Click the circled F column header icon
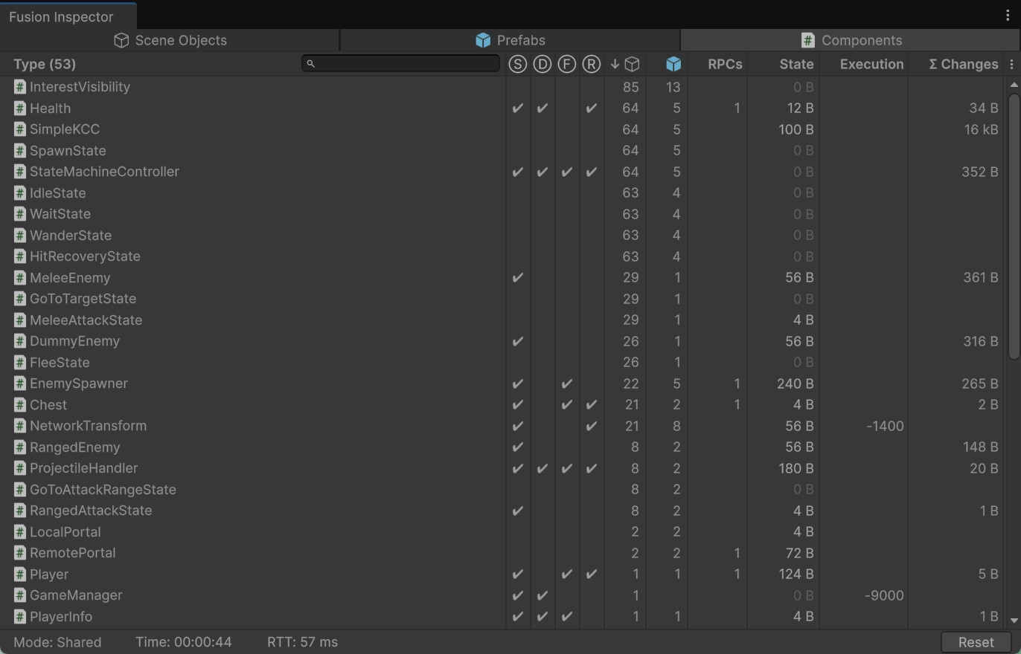The width and height of the screenshot is (1021, 654). (x=566, y=64)
